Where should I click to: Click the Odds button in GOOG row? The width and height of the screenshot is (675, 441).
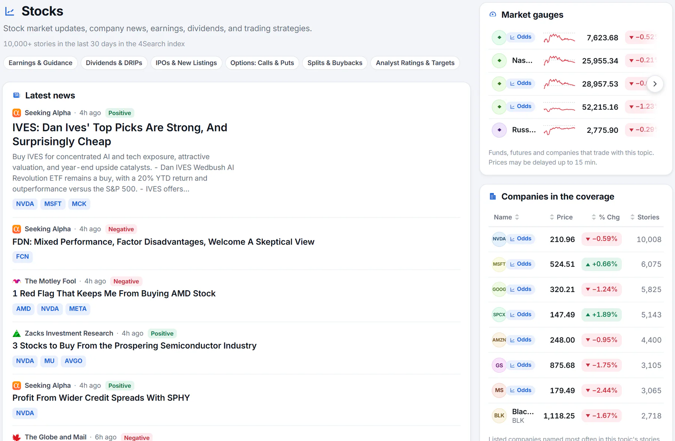pos(520,289)
